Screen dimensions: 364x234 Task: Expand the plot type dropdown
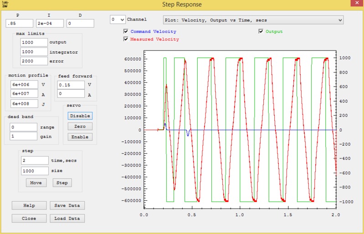click(x=253, y=20)
